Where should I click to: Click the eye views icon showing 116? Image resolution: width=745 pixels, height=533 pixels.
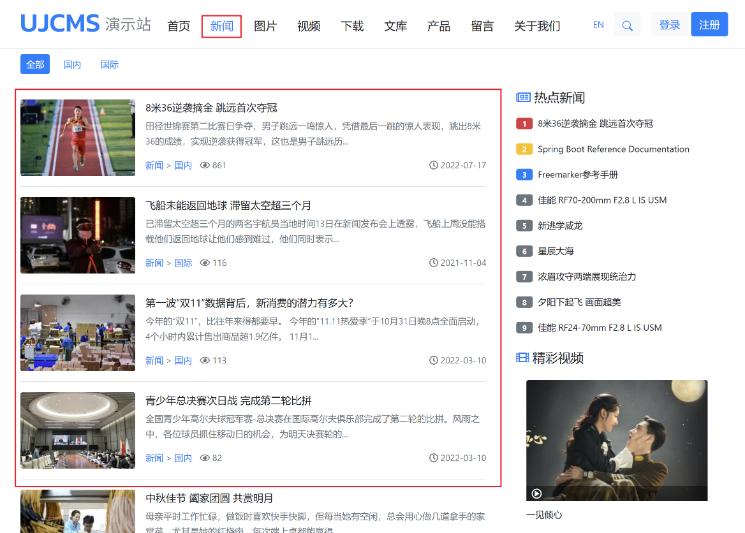pos(205,263)
